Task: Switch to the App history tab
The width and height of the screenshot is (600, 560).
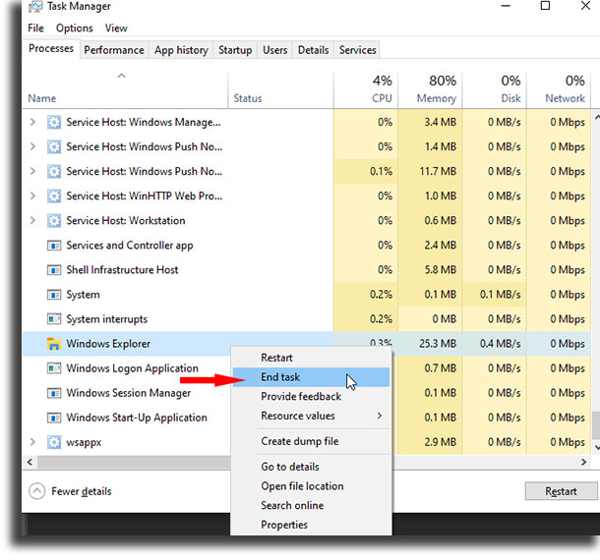Action: pos(181,50)
